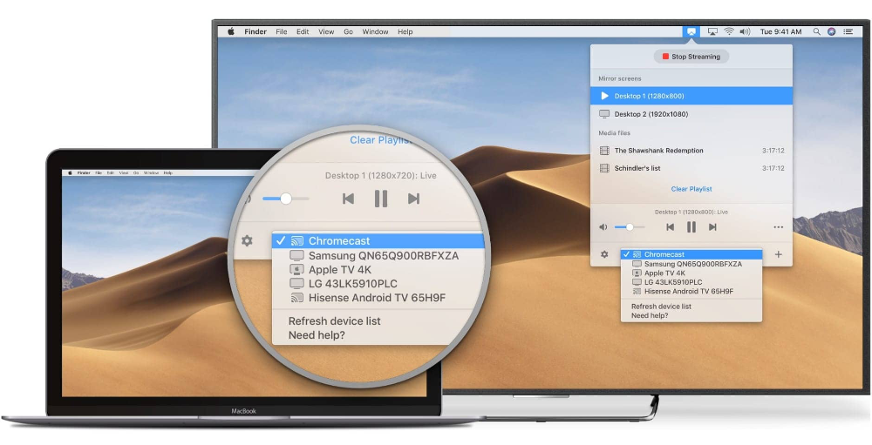Pick Hisense Android TV 65H9F in the magnified list

pos(377,298)
